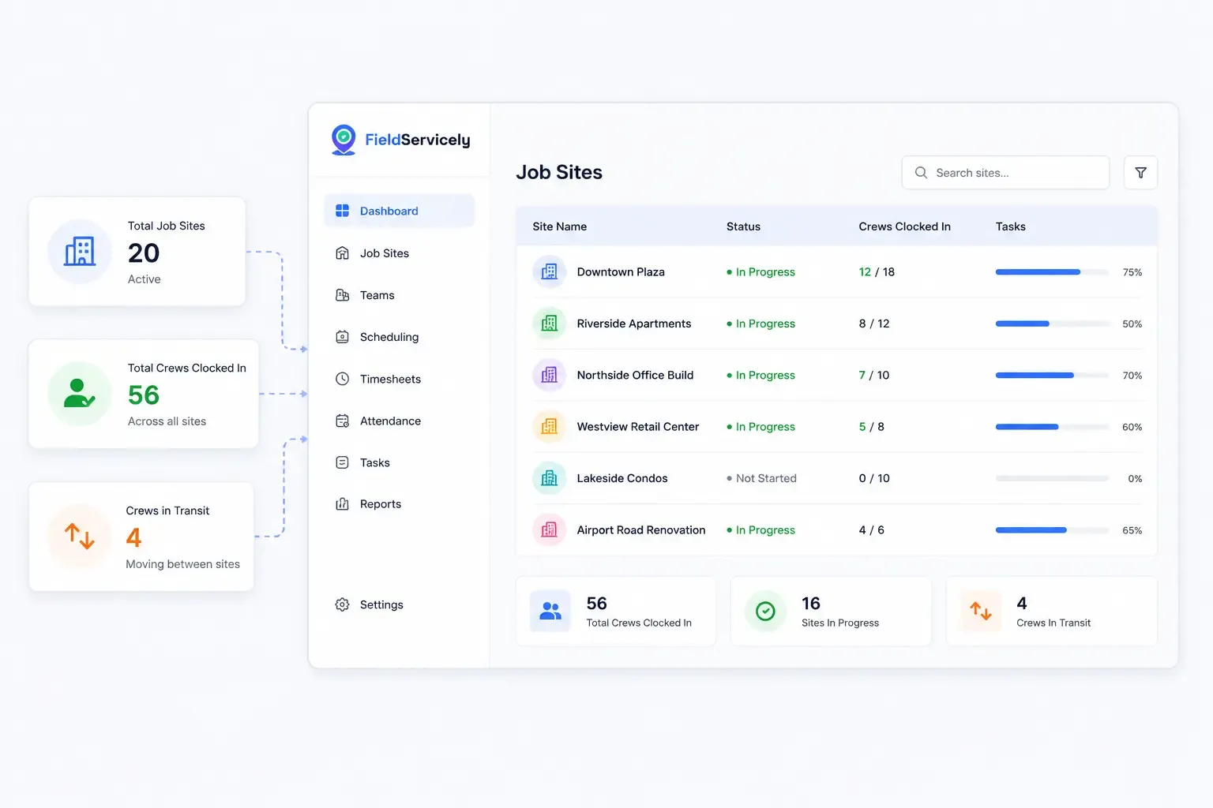Click the Attendance calendar icon
Screen dimensions: 1213x808
pos(342,421)
